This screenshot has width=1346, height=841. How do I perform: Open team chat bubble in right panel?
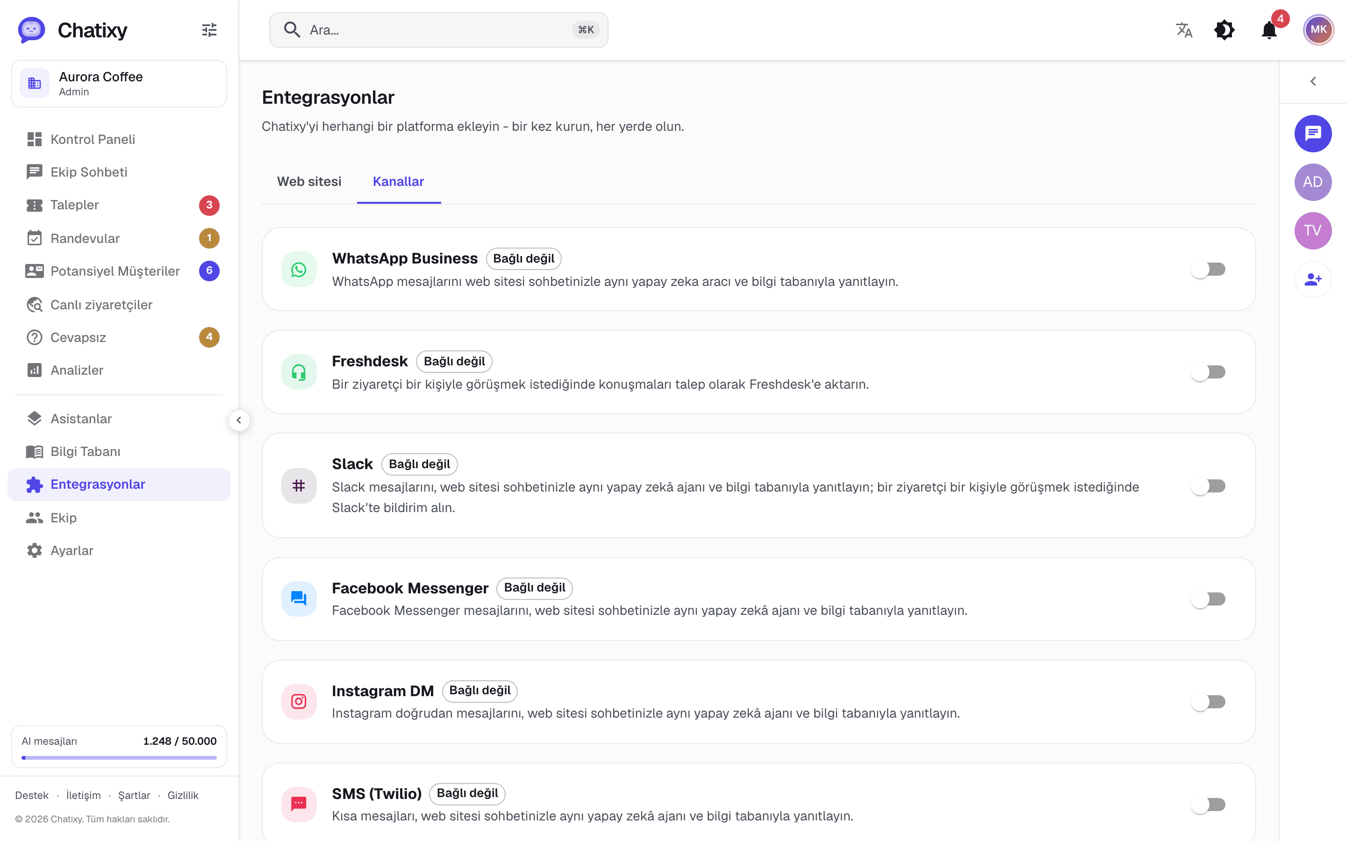tap(1313, 134)
